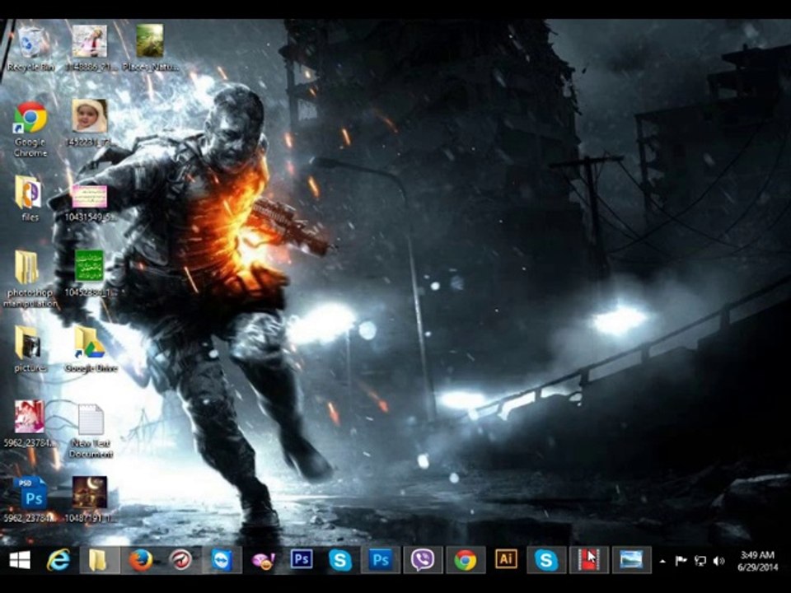Open the light-blue Photoshop icon beside Viber
This screenshot has width=791, height=593.
click(381, 560)
